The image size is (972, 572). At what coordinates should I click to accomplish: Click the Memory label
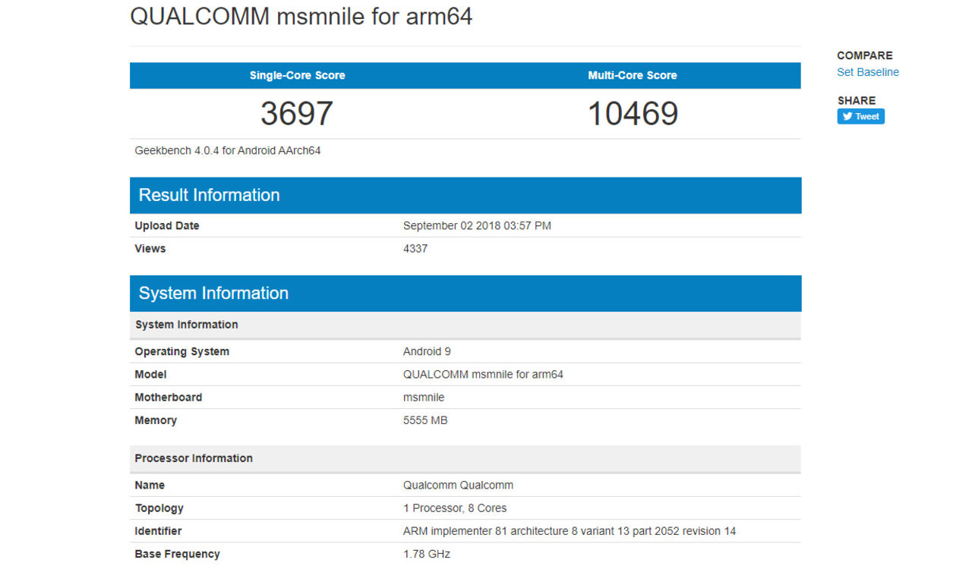(156, 420)
